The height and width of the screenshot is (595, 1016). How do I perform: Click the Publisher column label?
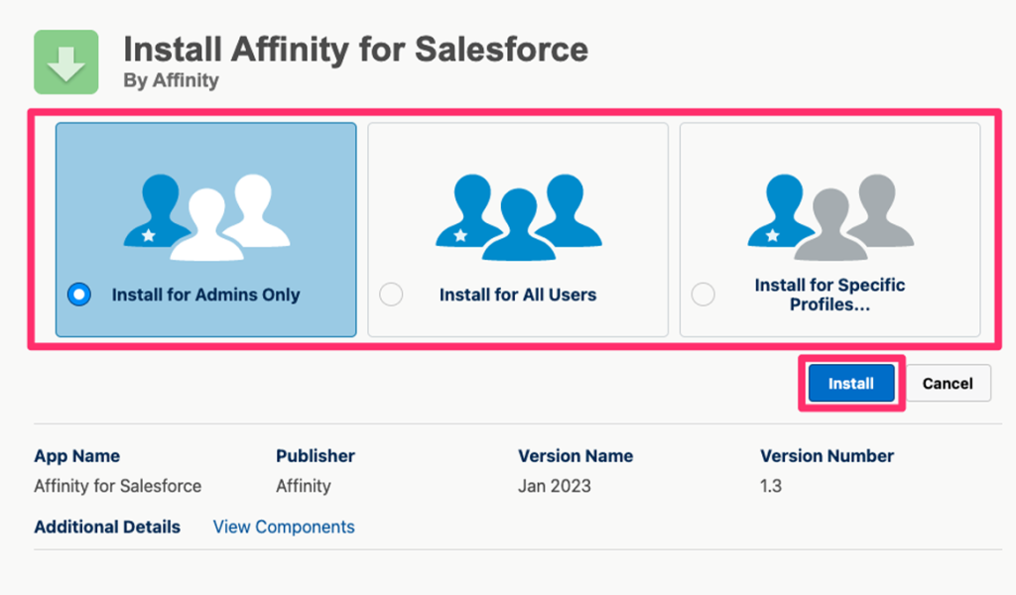coord(315,456)
